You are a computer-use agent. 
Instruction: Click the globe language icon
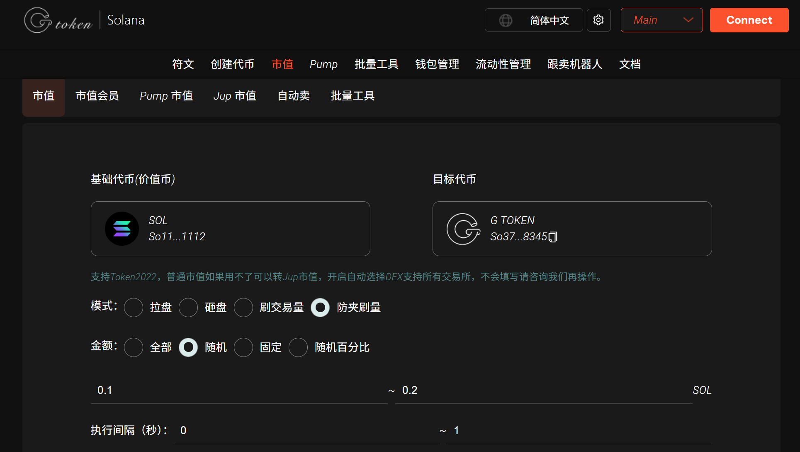pos(506,20)
